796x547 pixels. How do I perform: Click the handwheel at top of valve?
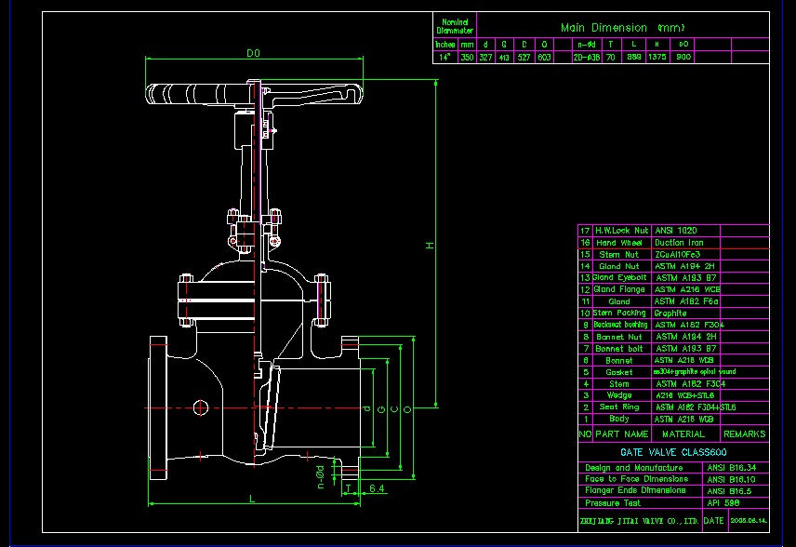[251, 92]
